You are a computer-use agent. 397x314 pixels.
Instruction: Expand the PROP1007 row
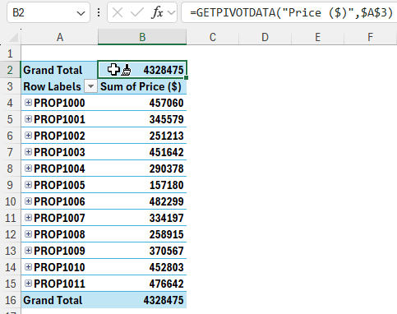click(28, 218)
